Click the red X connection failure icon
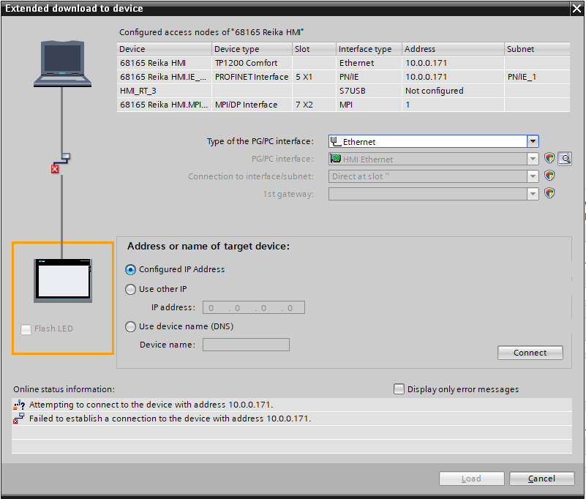The width and height of the screenshot is (586, 499). point(55,169)
